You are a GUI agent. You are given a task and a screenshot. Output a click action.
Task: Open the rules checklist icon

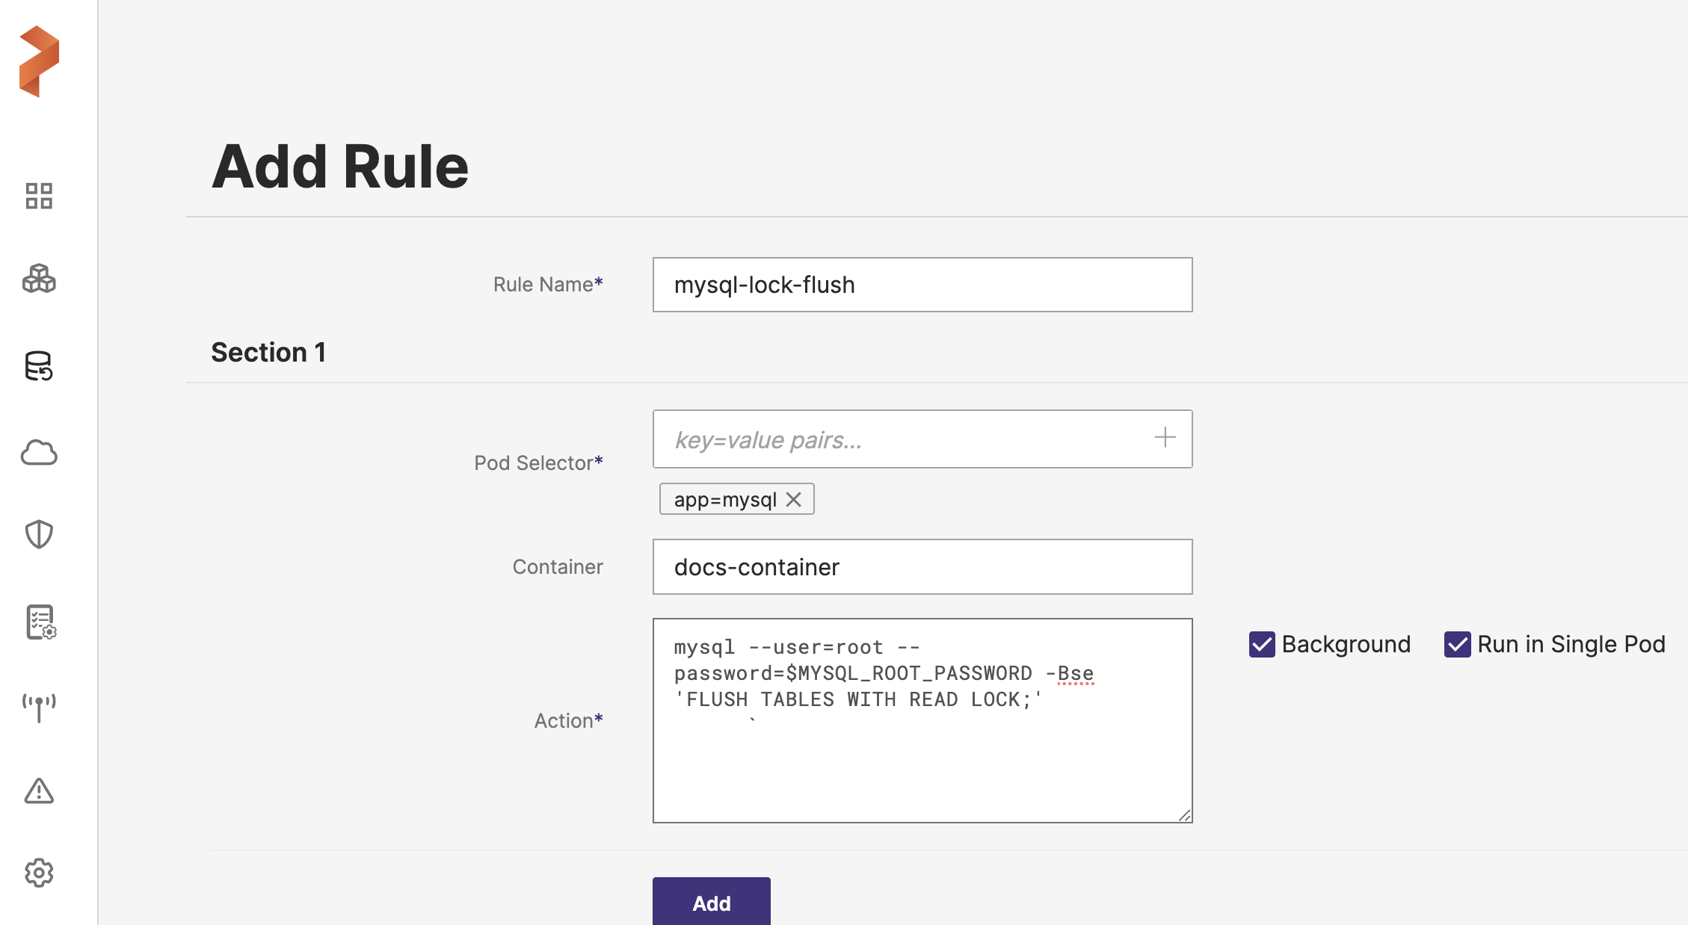(40, 622)
